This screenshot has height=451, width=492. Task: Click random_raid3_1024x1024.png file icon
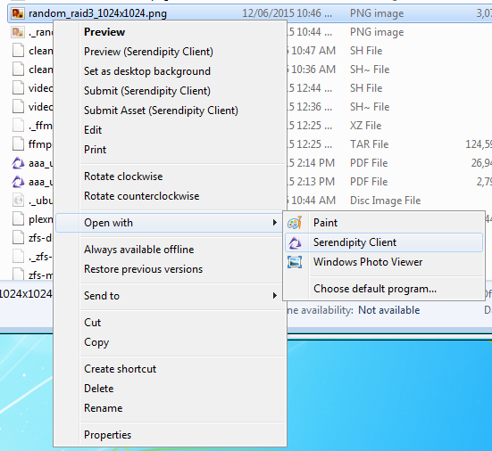(18, 13)
